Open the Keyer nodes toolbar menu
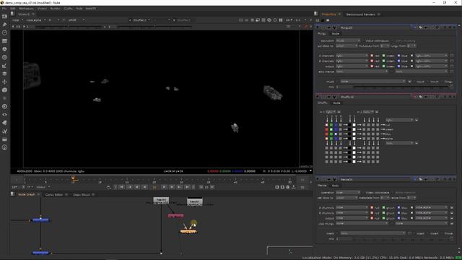This screenshot has width=462, height=260. [x=4, y=66]
